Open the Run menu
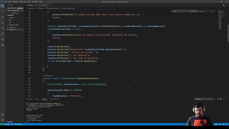 pos(29,1)
